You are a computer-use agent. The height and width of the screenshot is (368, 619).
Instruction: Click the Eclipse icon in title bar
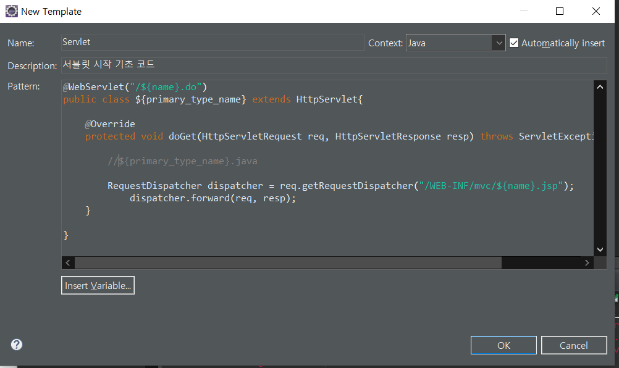pos(12,11)
